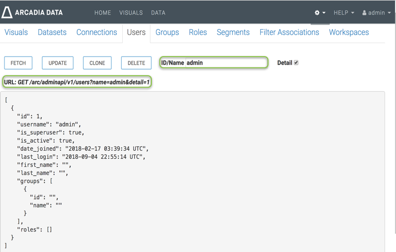
Task: Open the gear settings dropdown
Action: (x=320, y=13)
